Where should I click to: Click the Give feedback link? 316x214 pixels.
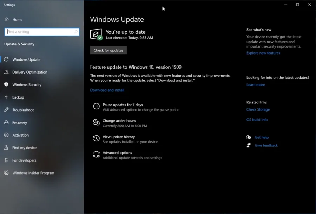tap(266, 145)
